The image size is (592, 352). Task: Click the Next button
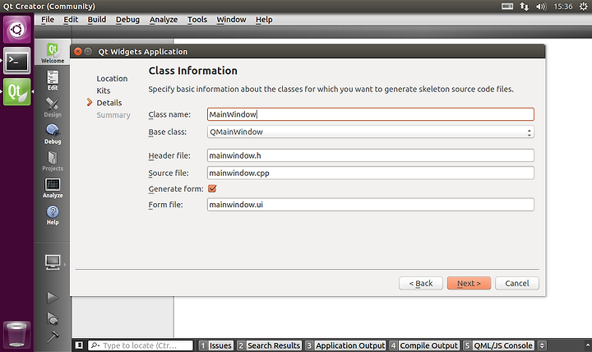(469, 283)
